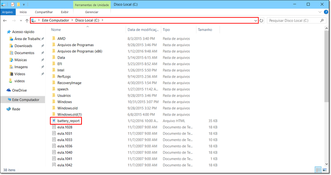Select Ferramentas de Unidade contextual tab
The height and width of the screenshot is (175, 331).
click(x=92, y=5)
